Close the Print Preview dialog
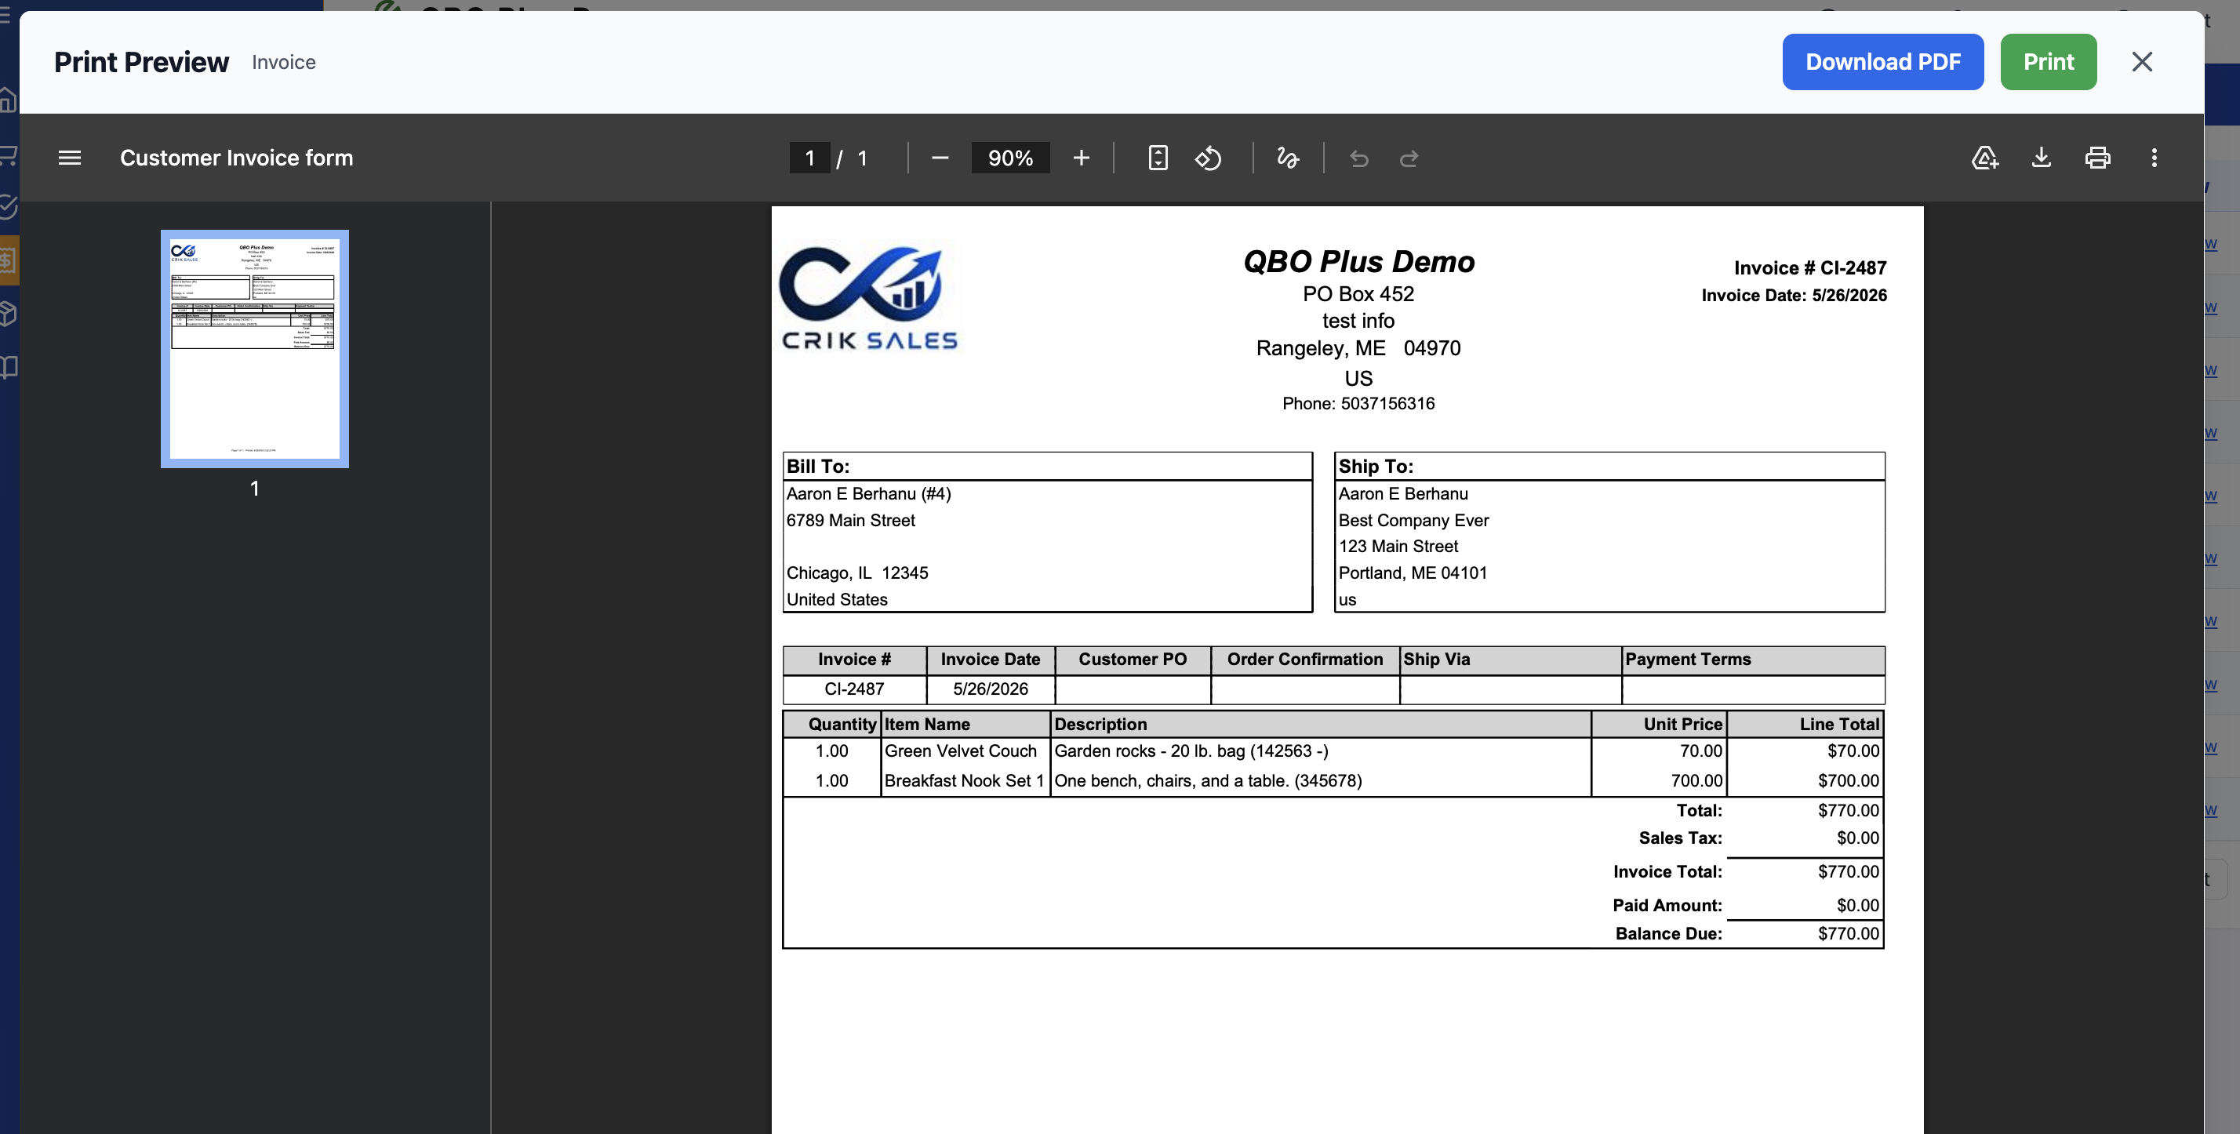This screenshot has height=1134, width=2240. click(2142, 62)
